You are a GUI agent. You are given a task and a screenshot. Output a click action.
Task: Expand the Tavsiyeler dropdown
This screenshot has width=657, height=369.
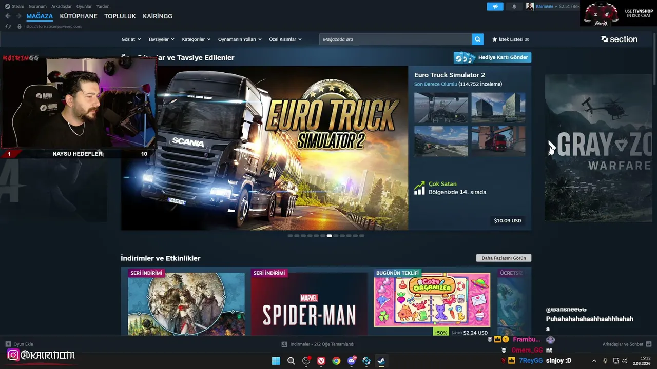[161, 39]
